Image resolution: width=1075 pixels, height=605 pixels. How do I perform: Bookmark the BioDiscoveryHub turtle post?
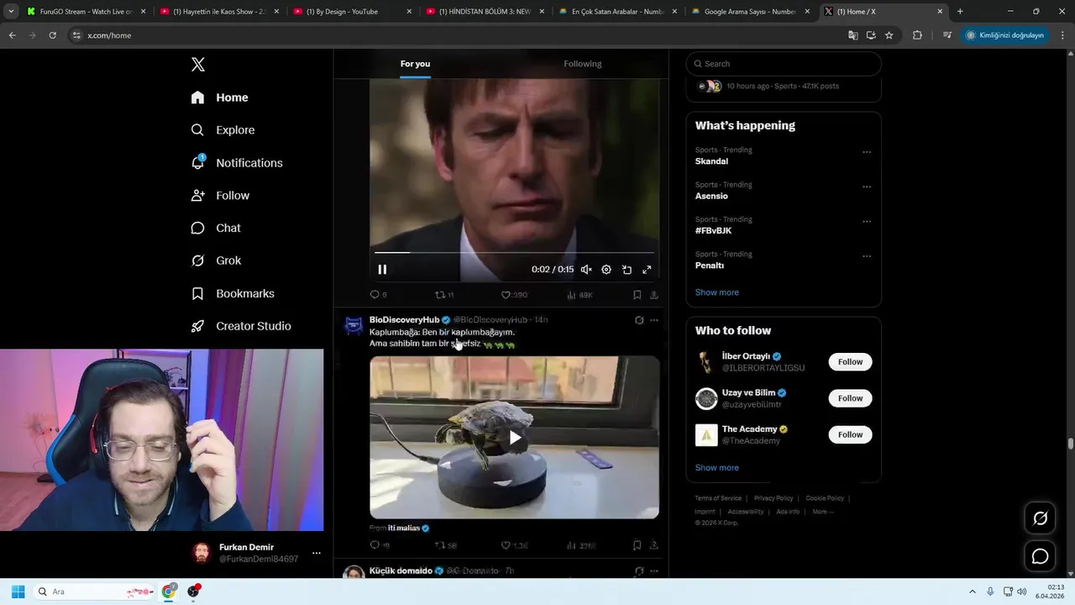[x=637, y=545]
